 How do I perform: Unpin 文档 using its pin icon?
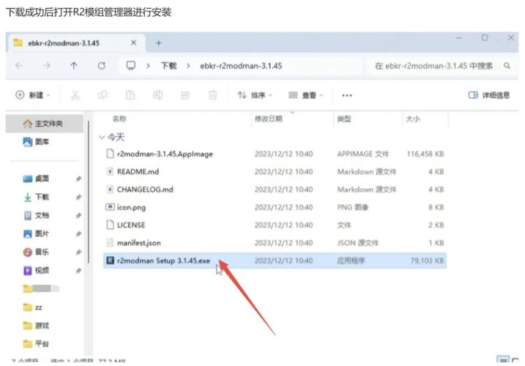click(78, 216)
